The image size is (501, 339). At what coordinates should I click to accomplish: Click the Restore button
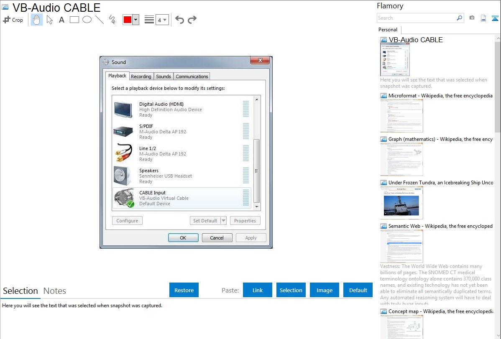click(x=184, y=290)
